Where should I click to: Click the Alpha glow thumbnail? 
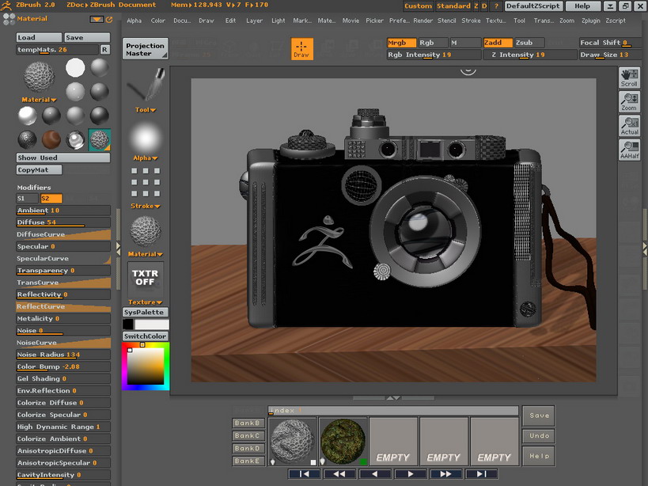pos(146,138)
